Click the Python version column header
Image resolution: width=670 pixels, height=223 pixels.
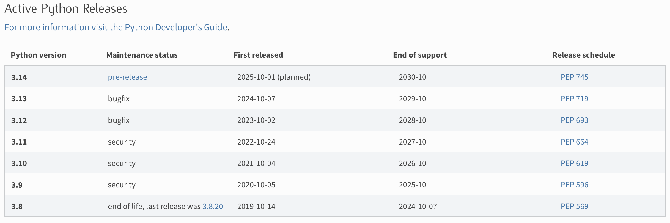tap(39, 55)
